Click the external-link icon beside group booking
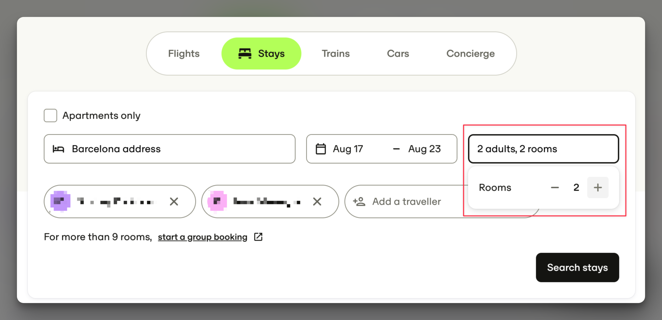 (258, 237)
